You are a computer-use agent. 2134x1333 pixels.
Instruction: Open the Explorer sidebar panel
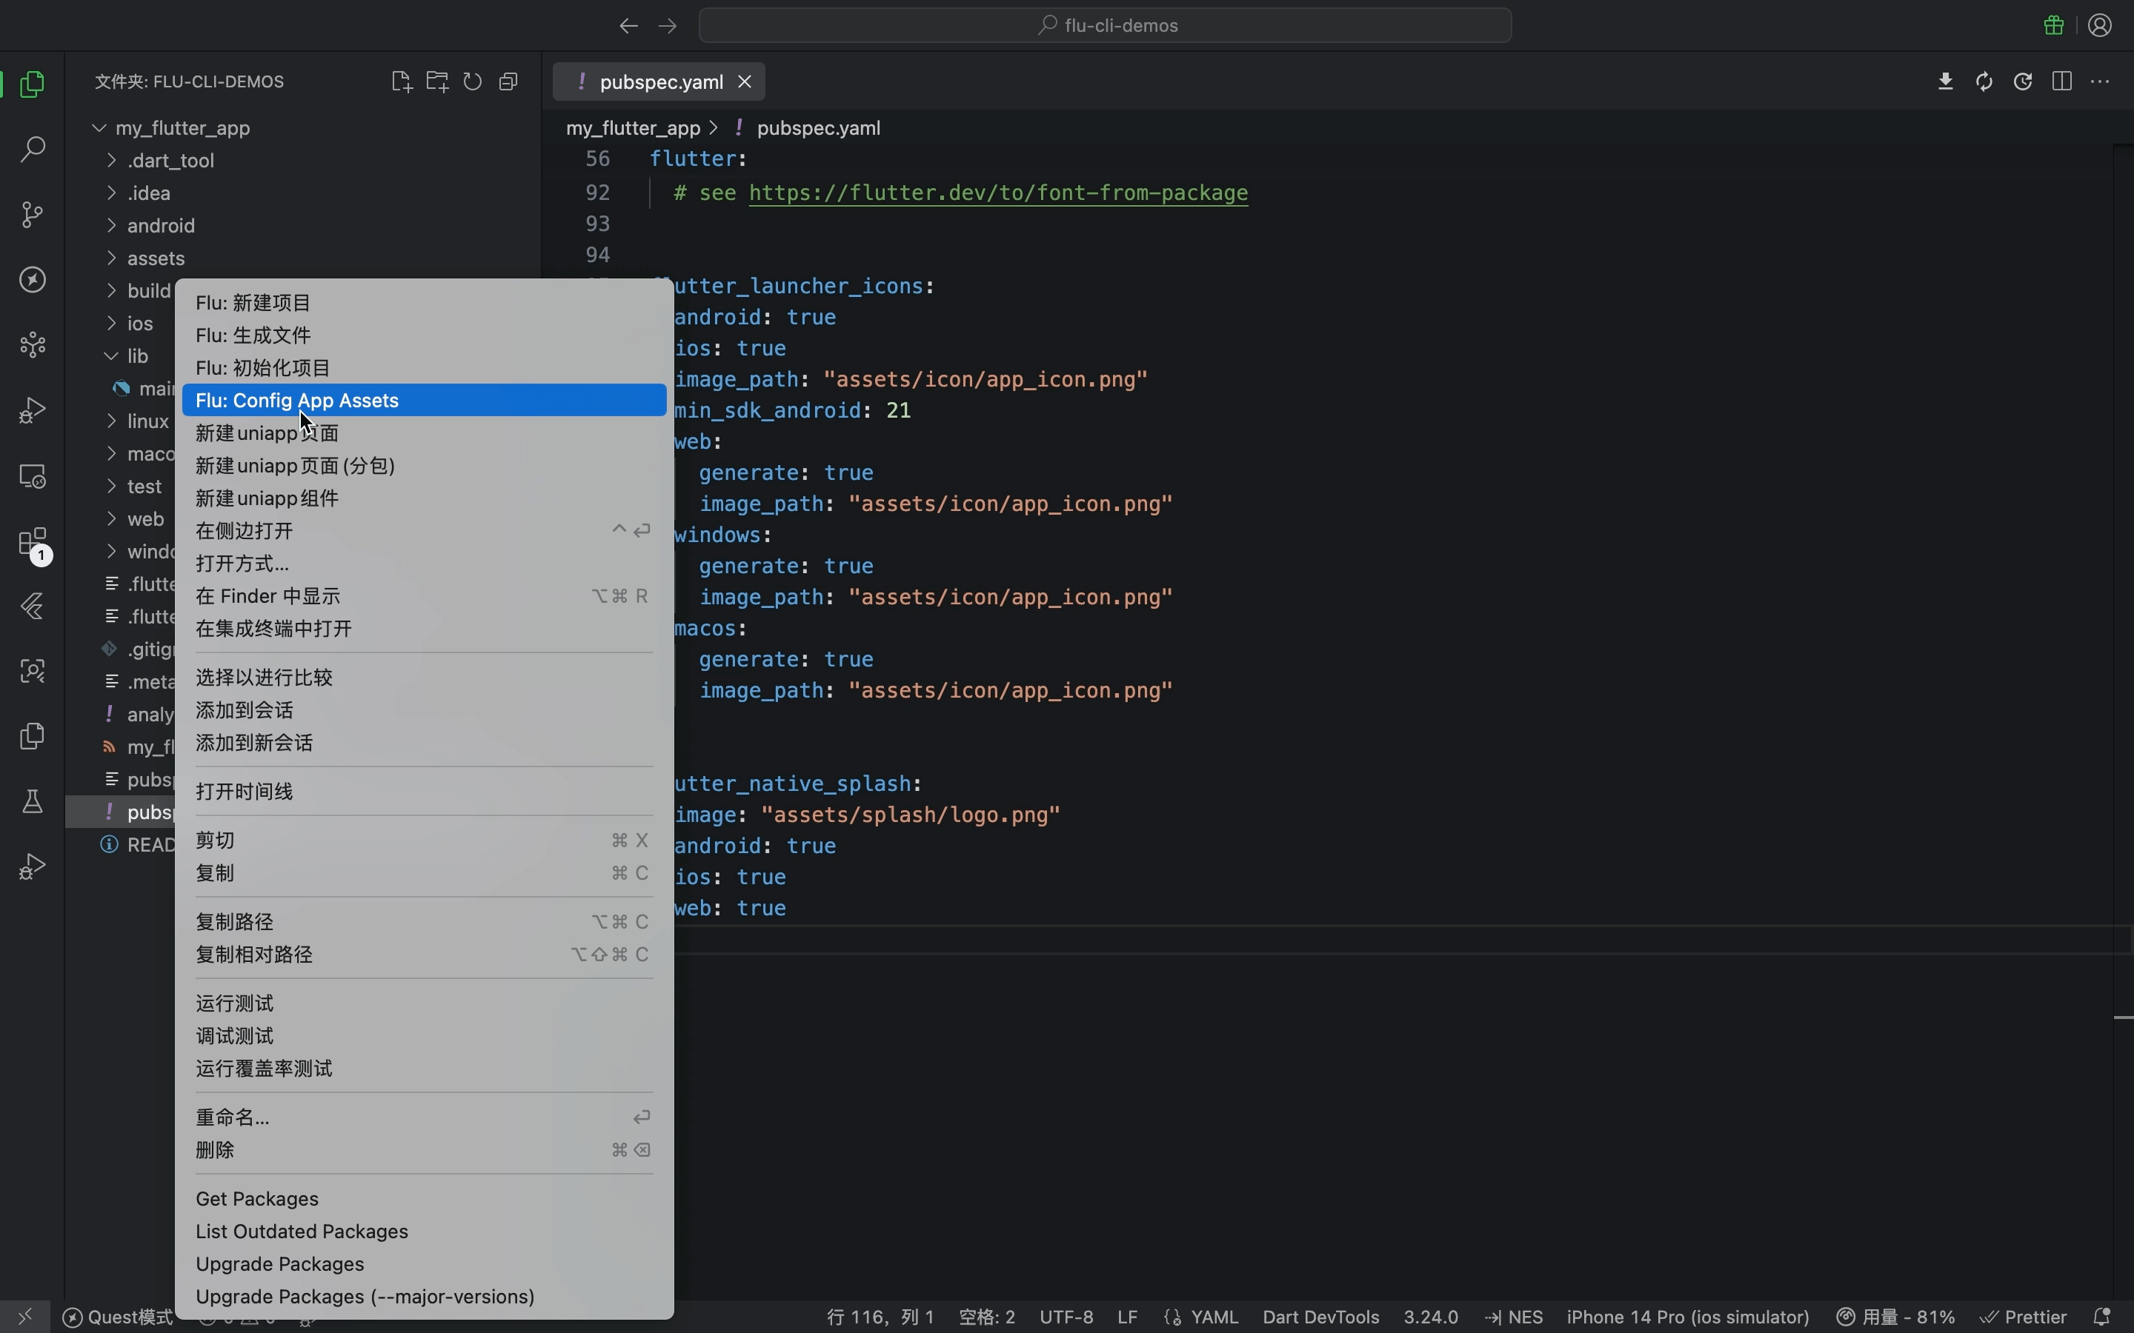coord(33,84)
